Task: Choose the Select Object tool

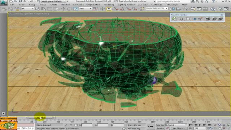Action: click(38, 9)
